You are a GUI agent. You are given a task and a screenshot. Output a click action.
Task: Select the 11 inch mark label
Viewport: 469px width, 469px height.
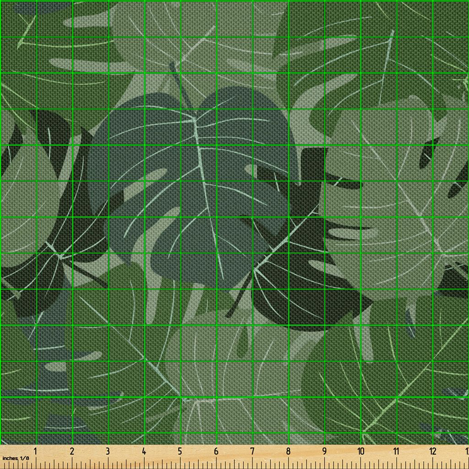pyautogui.click(x=396, y=452)
